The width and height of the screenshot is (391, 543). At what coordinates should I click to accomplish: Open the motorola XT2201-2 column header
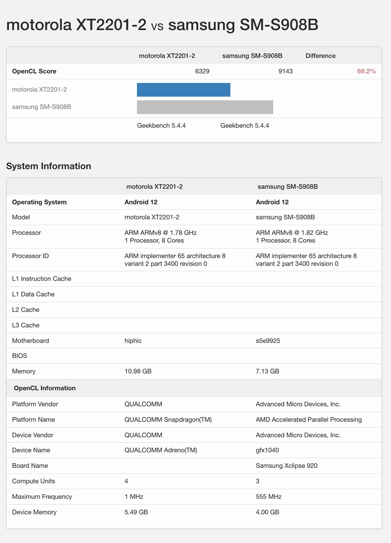click(x=167, y=56)
